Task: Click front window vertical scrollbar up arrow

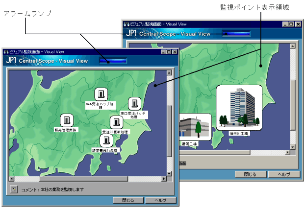Action: pos(169,73)
